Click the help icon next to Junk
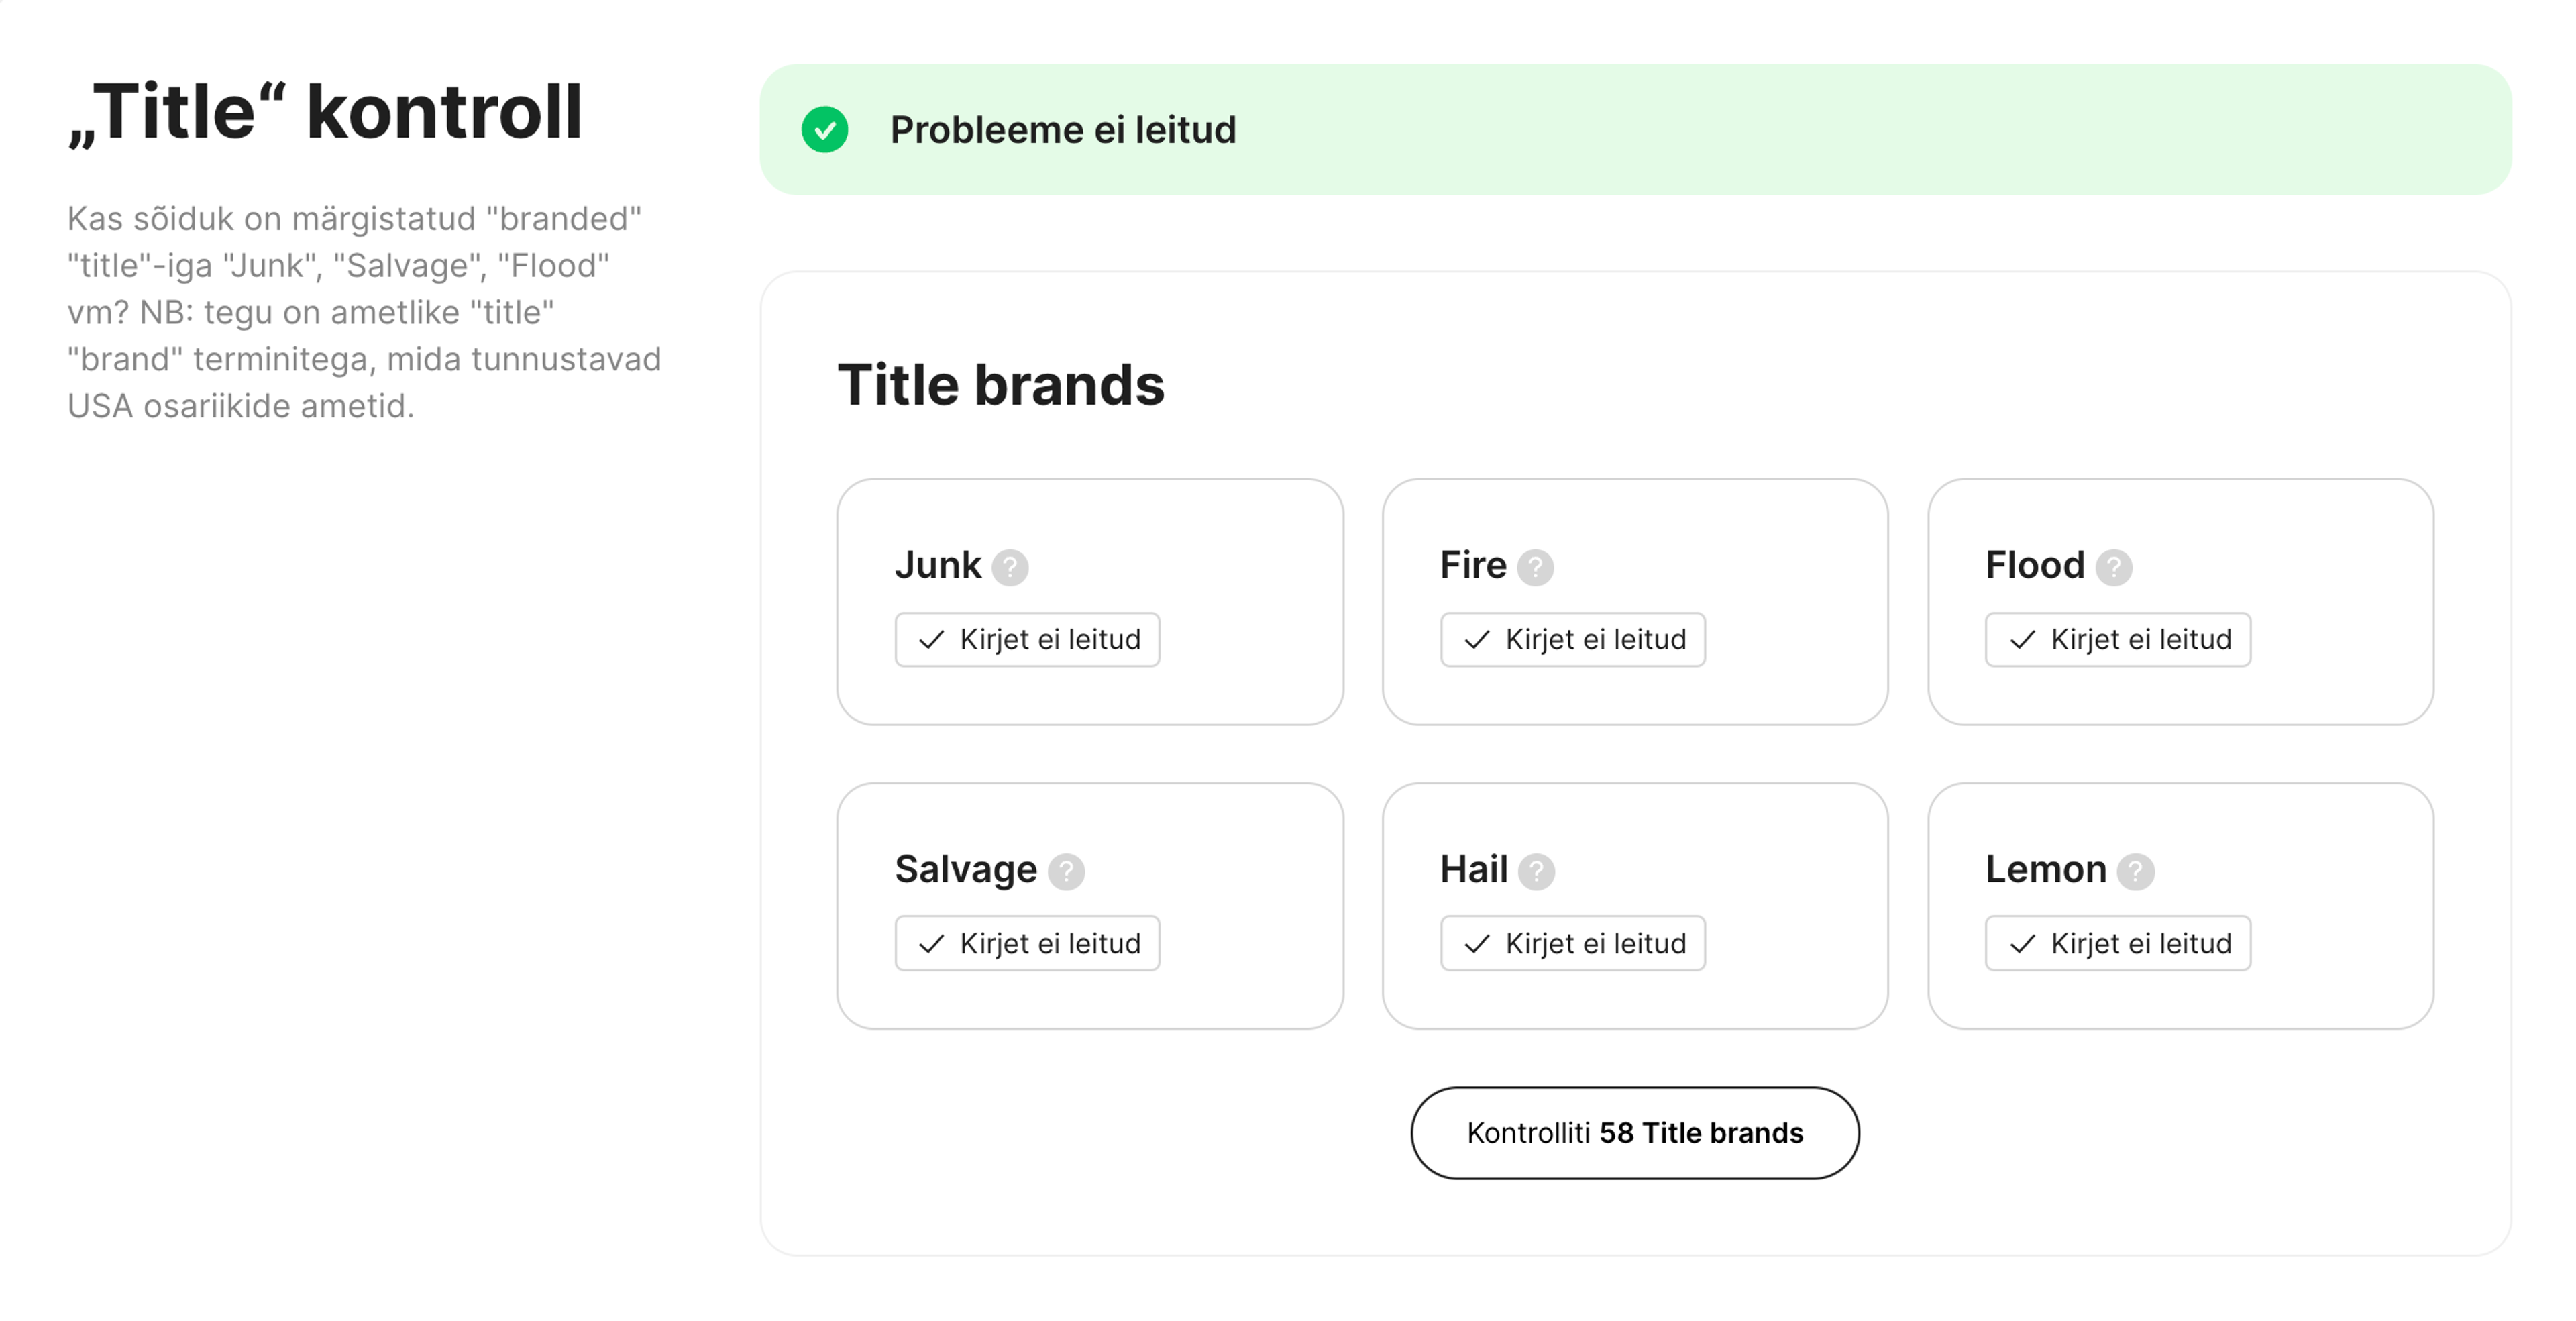Screen dimensions: 2576x1321 tap(1010, 567)
